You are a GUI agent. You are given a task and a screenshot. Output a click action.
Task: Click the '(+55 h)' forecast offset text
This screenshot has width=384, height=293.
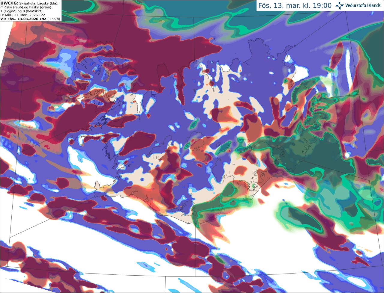(x=54, y=19)
